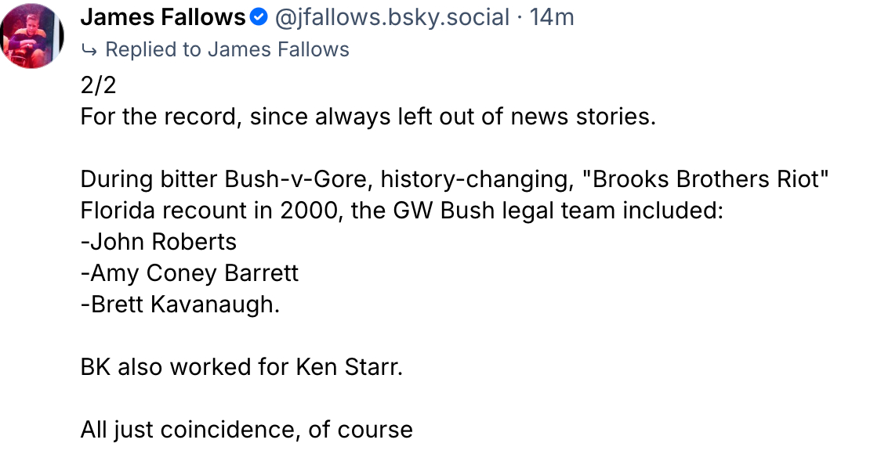Screen dimensions: 881x454
Task: Click James Fallows' profile avatar
Action: [32, 36]
